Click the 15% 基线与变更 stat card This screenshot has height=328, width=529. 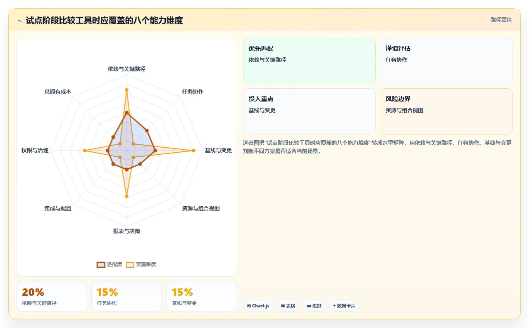[x=202, y=296]
